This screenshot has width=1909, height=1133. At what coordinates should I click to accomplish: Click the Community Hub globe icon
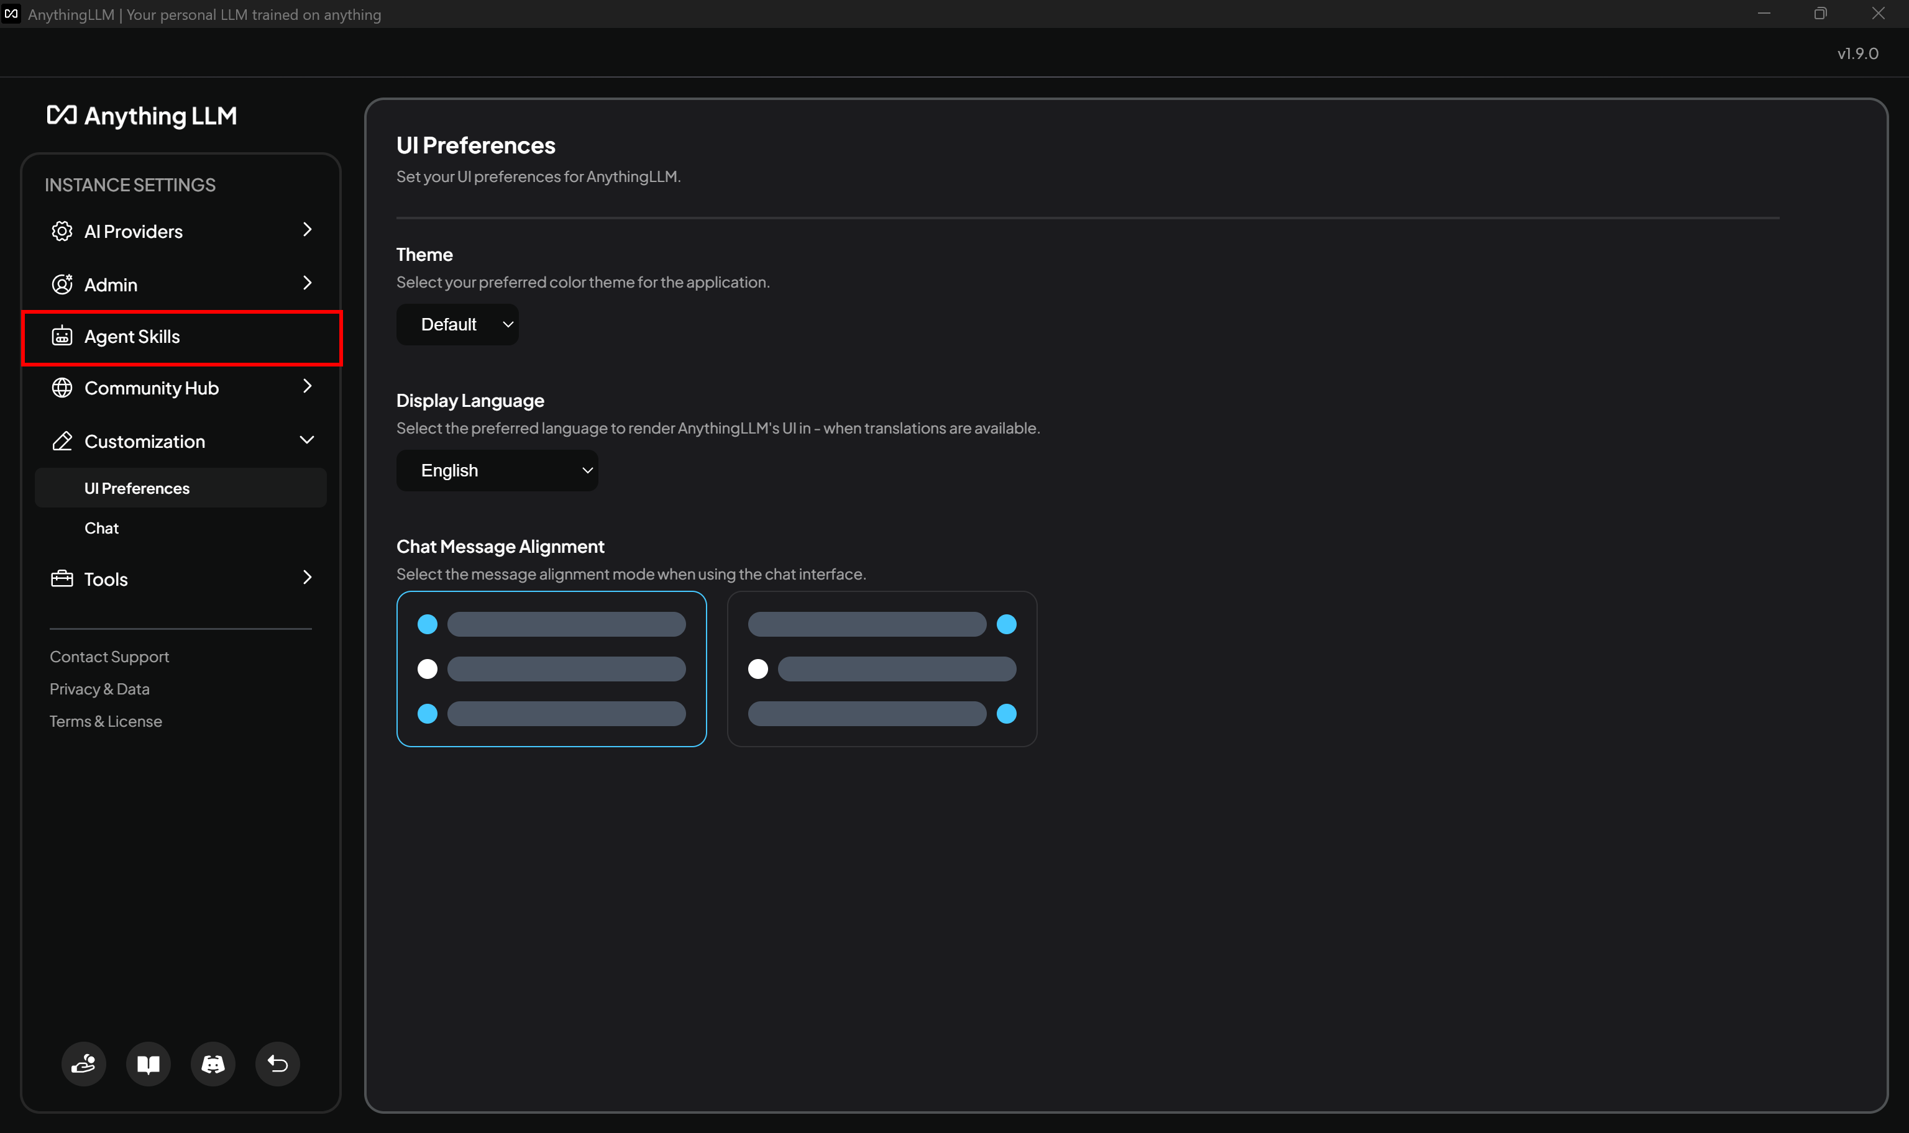coord(62,388)
